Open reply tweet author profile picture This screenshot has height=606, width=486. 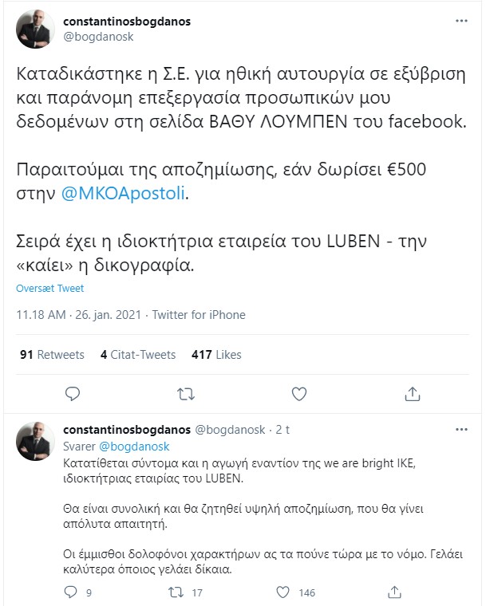tap(36, 441)
